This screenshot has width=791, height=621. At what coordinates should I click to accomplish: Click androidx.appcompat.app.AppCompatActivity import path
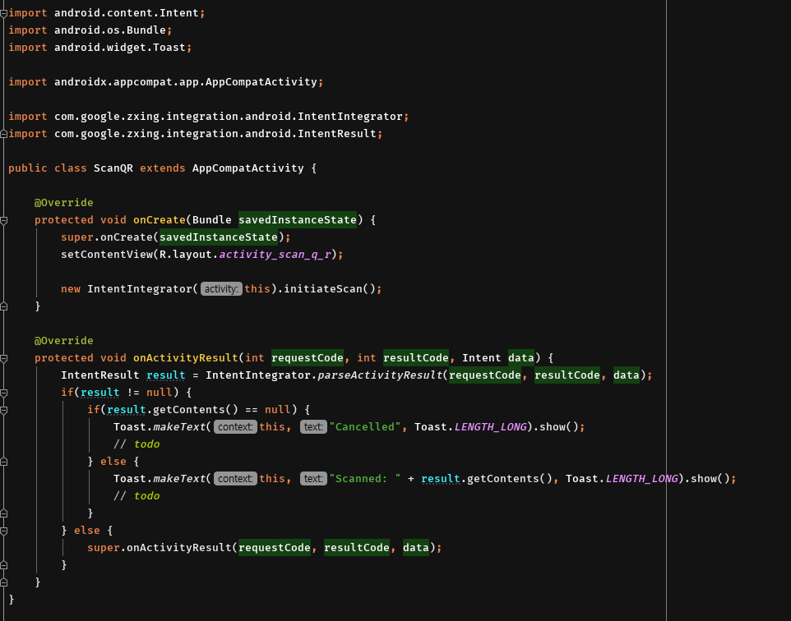point(186,81)
